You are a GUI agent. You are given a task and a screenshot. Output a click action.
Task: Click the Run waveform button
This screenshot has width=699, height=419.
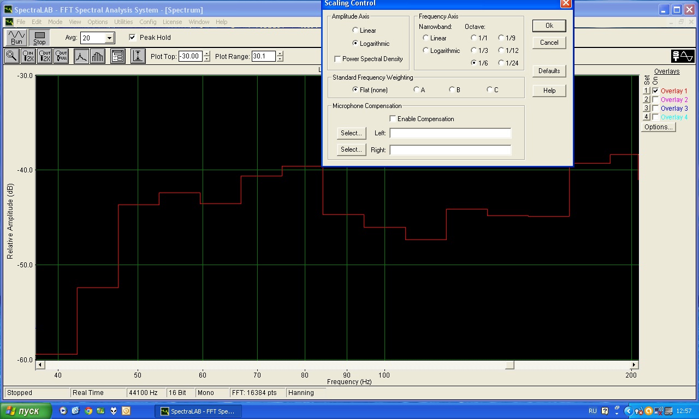pos(16,38)
